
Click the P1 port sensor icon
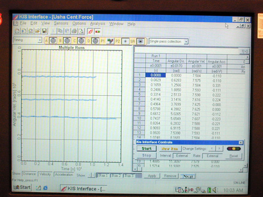110,41
